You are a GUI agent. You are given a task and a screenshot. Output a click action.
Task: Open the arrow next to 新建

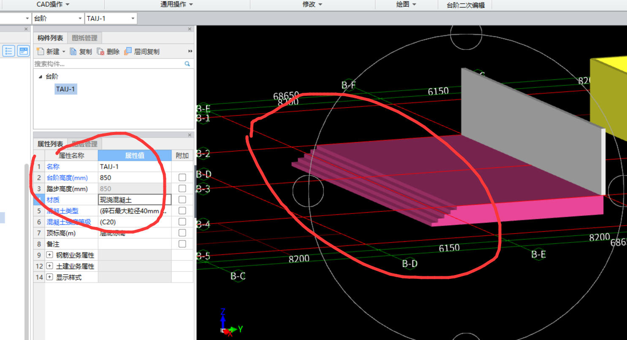coord(64,51)
